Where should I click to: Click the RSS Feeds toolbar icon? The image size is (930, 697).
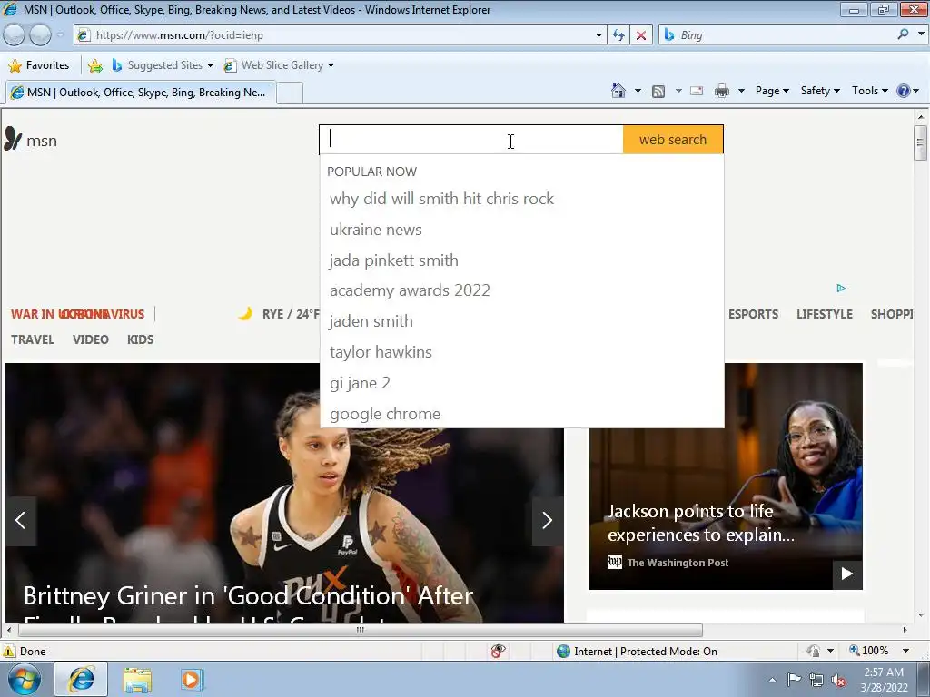coord(658,92)
